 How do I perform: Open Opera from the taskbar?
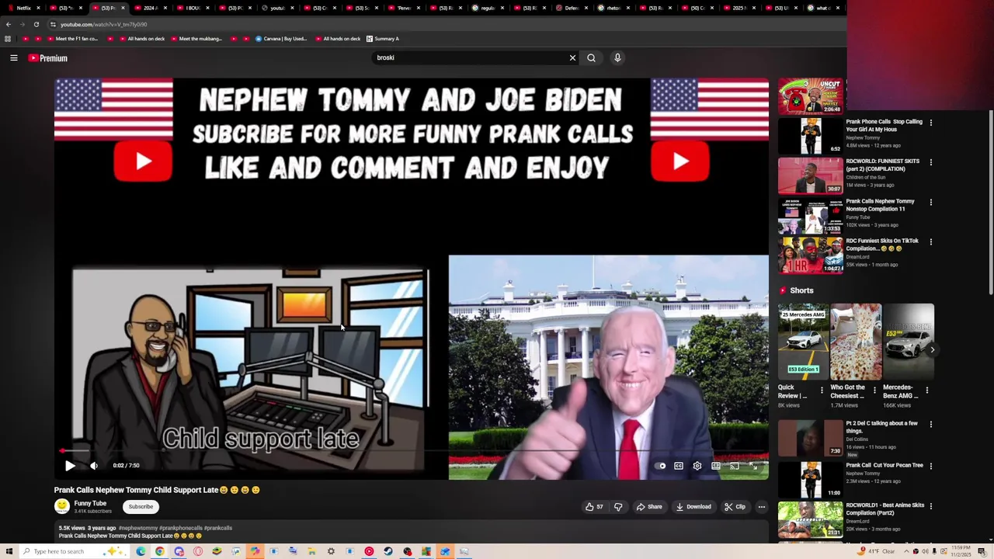tap(198, 551)
